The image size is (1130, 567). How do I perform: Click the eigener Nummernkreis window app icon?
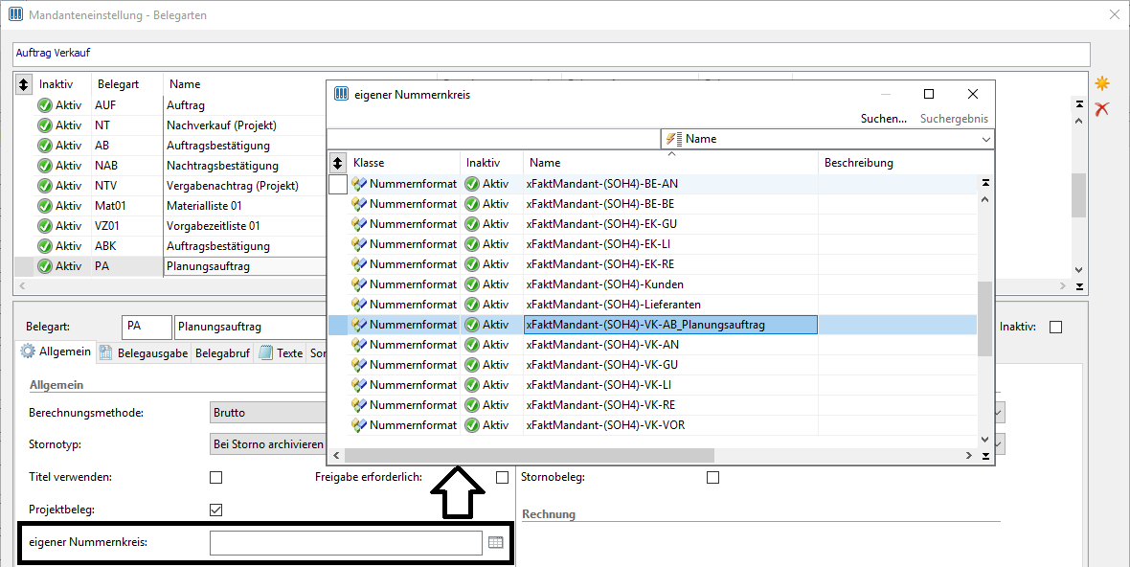pos(342,95)
